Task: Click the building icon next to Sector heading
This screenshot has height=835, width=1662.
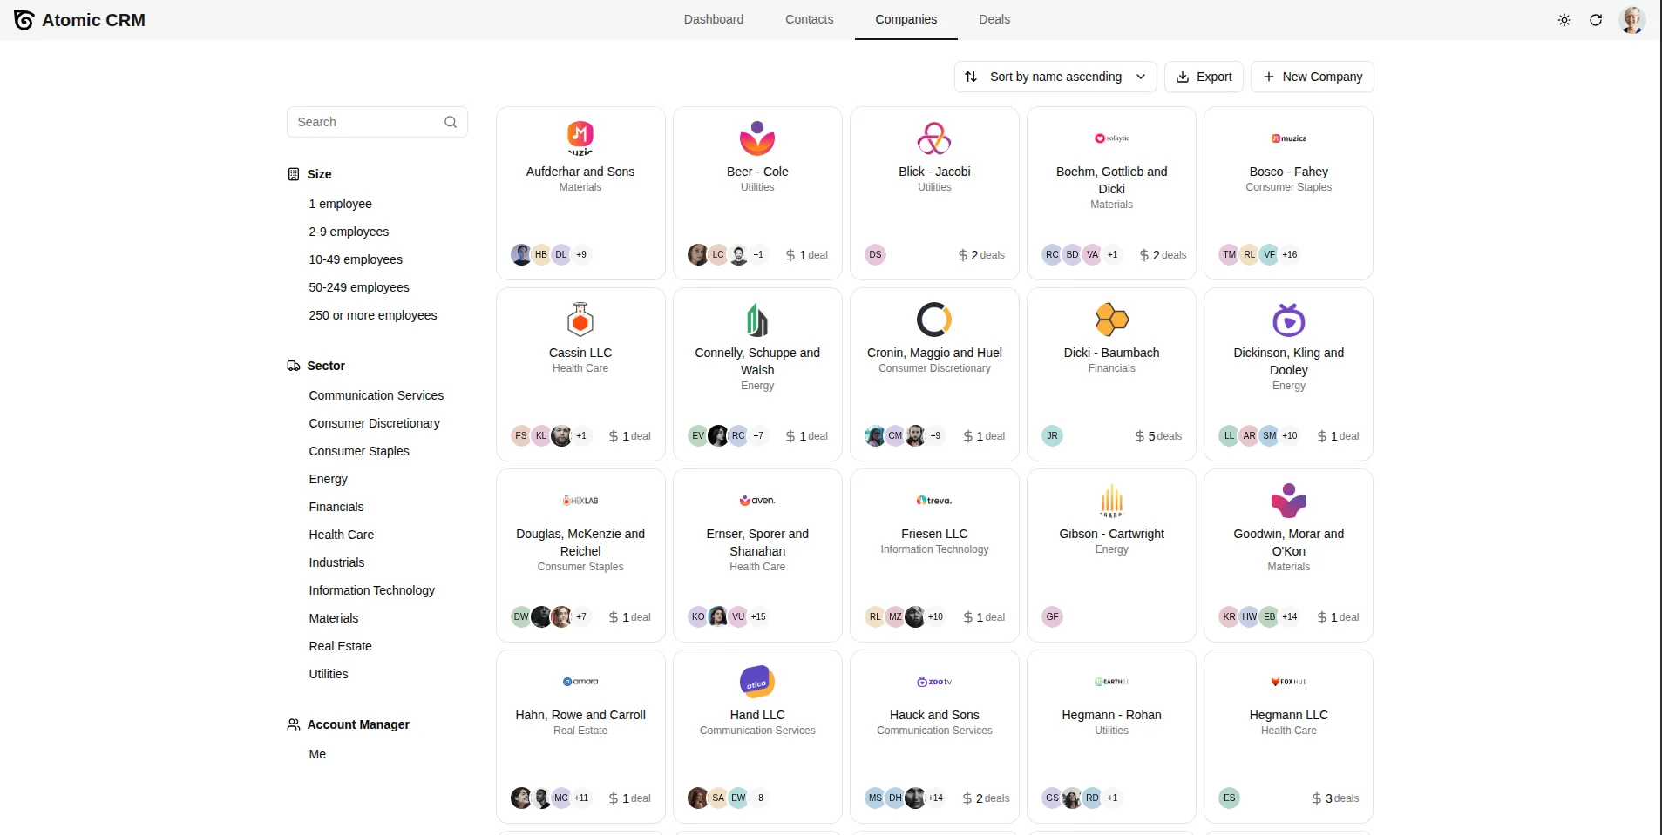Action: [293, 366]
